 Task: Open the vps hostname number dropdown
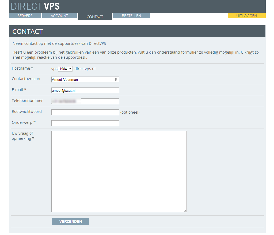[x=65, y=69]
